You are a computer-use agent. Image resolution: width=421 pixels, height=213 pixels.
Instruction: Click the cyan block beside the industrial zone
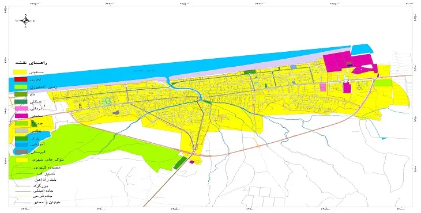pyautogui.click(x=362, y=49)
